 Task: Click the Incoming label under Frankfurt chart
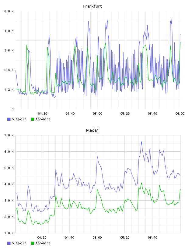pyautogui.click(x=43, y=119)
